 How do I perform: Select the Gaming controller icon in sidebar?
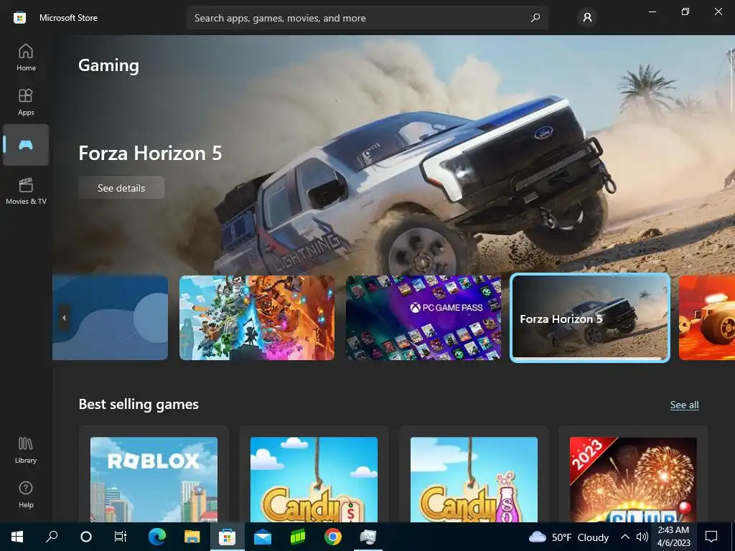tap(26, 145)
